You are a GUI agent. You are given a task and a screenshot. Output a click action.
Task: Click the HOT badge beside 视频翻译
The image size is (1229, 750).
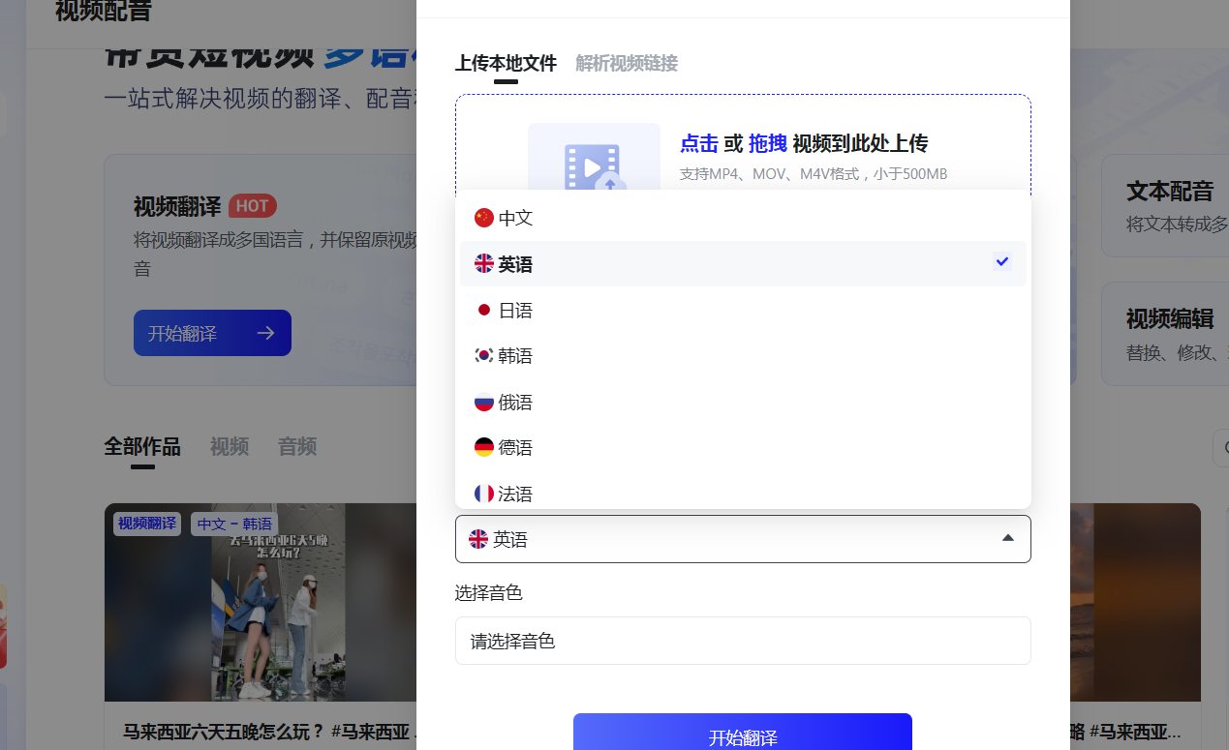tap(252, 205)
